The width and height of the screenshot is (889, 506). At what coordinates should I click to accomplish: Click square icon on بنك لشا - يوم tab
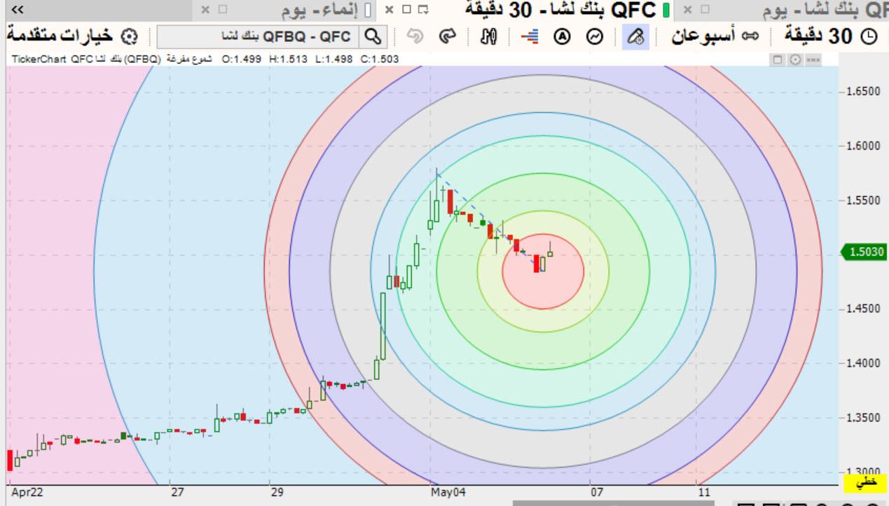(706, 9)
